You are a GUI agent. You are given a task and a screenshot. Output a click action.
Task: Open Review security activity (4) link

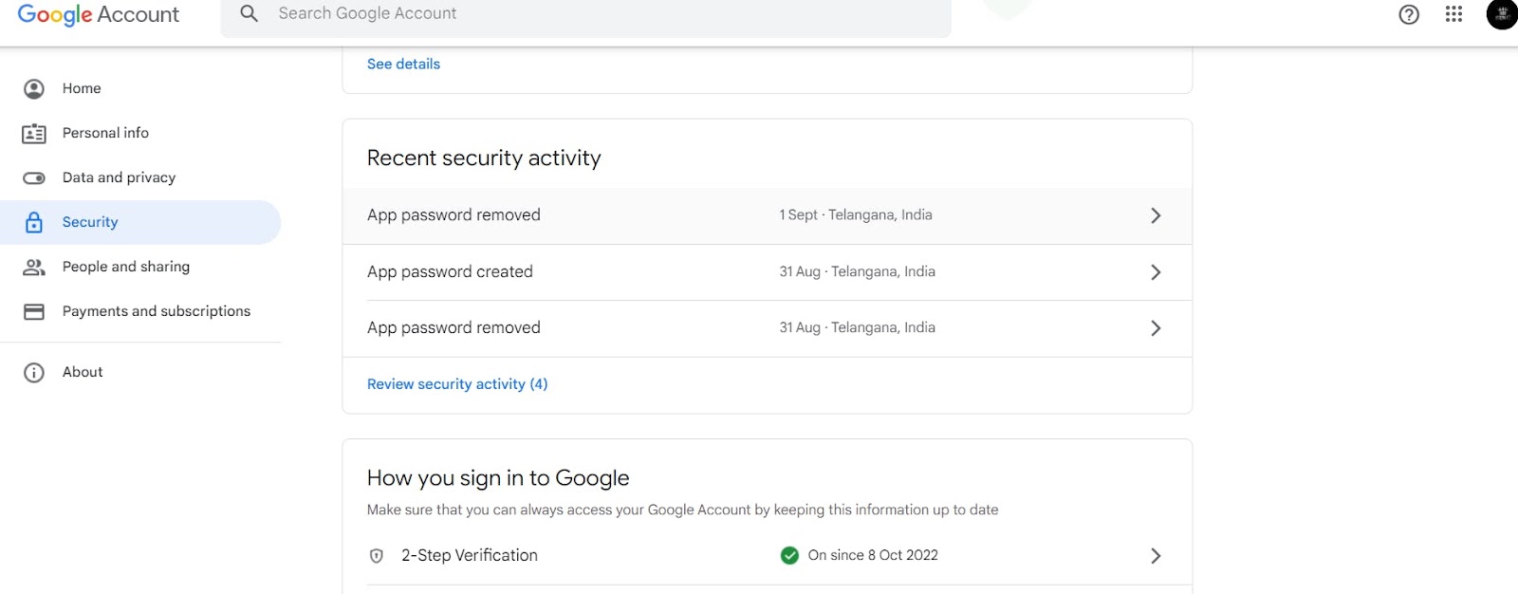[457, 384]
